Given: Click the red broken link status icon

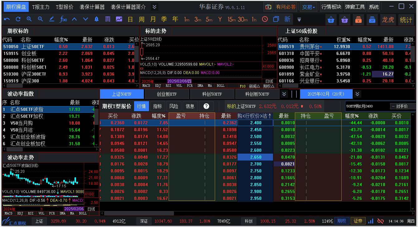Looking at the screenshot, I should (x=381, y=221).
